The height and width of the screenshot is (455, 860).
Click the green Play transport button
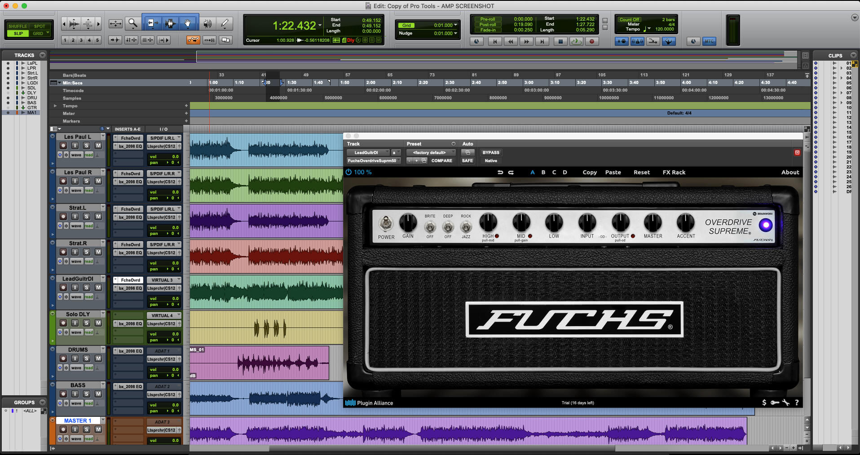pos(576,41)
